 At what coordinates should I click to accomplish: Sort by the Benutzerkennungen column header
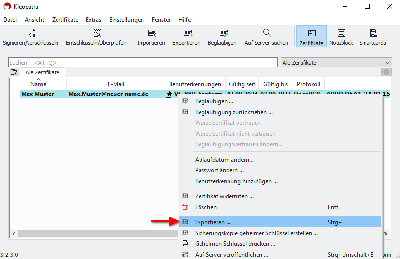(x=195, y=84)
